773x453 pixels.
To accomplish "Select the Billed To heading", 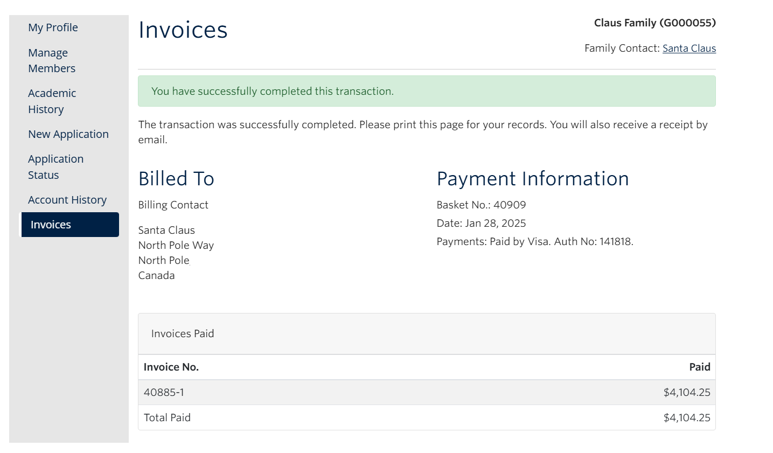I will coord(176,178).
